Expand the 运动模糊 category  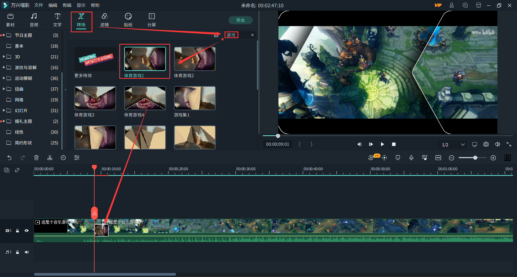4,78
